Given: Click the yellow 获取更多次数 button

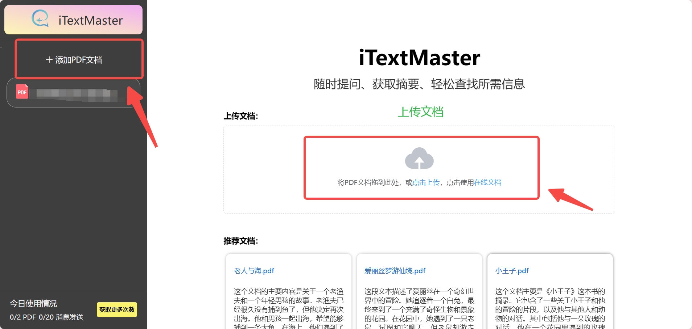Looking at the screenshot, I should pyautogui.click(x=117, y=309).
